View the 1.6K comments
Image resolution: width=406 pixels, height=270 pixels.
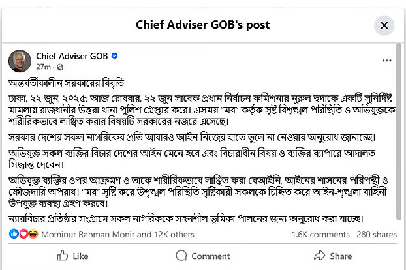pos(320,234)
